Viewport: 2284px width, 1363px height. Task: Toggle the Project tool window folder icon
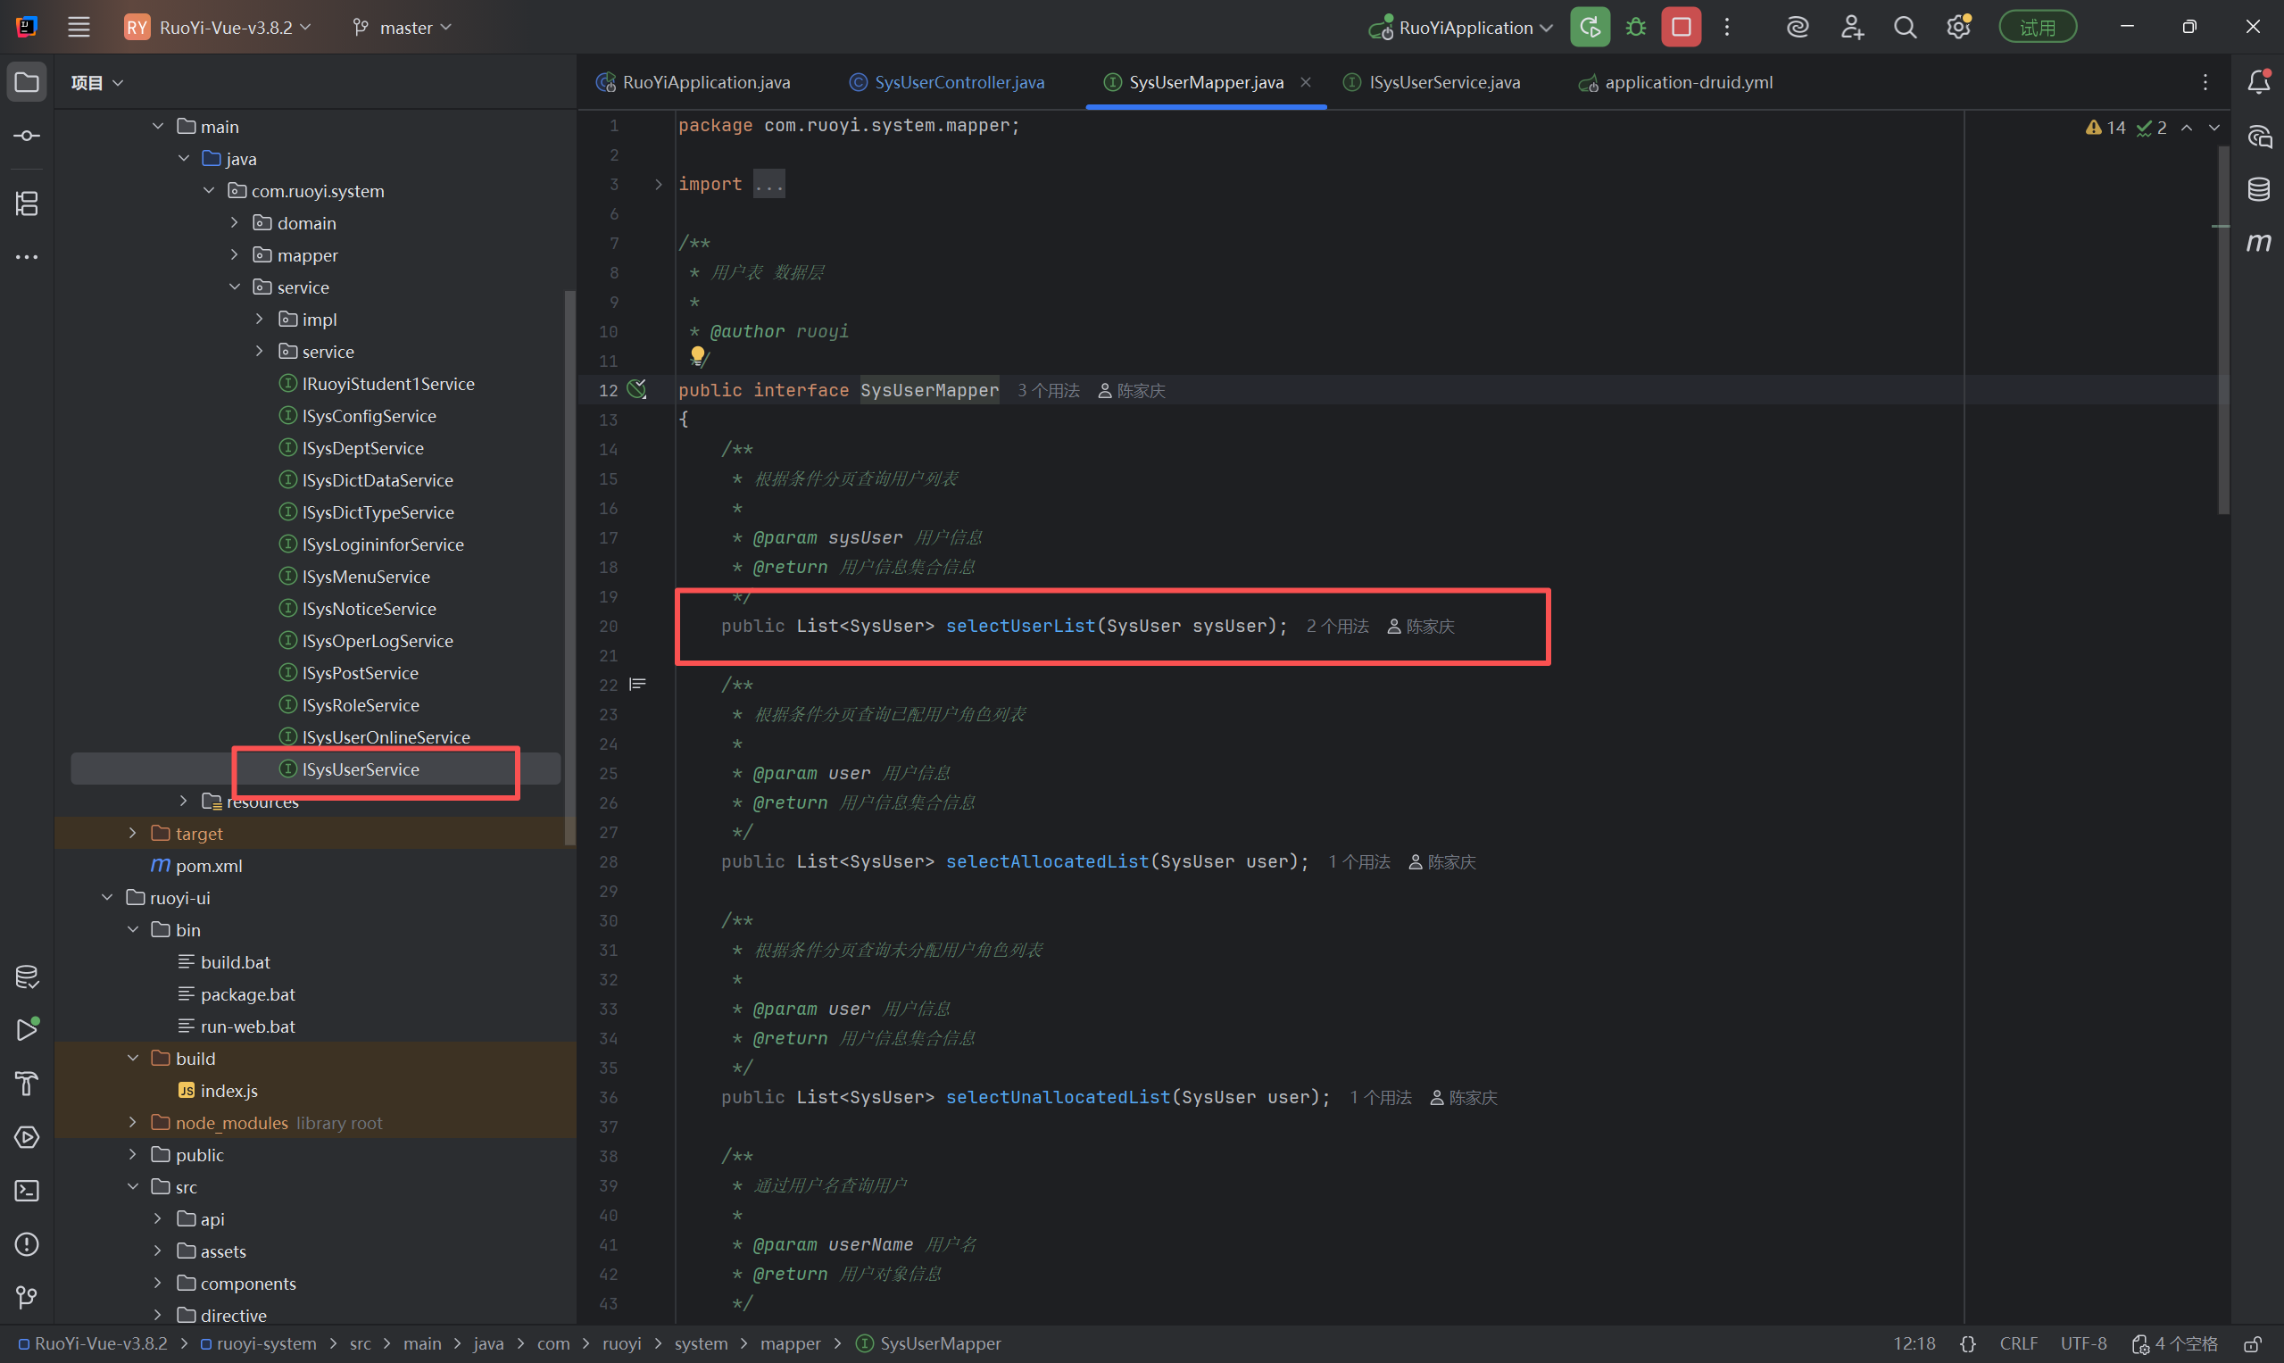point(27,83)
